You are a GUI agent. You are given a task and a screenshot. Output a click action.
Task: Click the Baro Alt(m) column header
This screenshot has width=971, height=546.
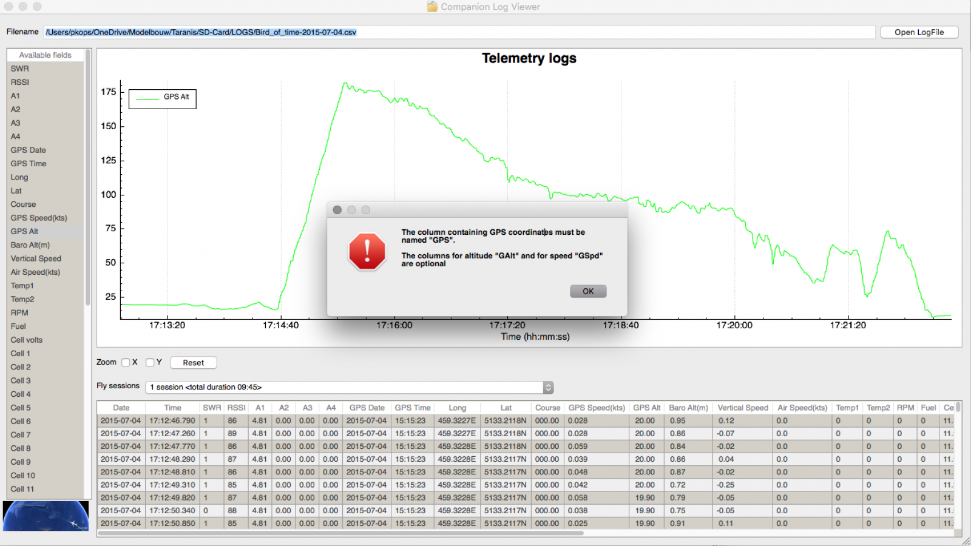point(688,408)
